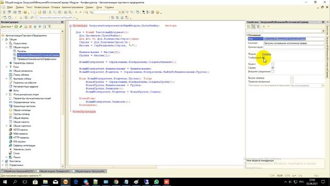Select Параметры сеанса in tree

point(23,63)
